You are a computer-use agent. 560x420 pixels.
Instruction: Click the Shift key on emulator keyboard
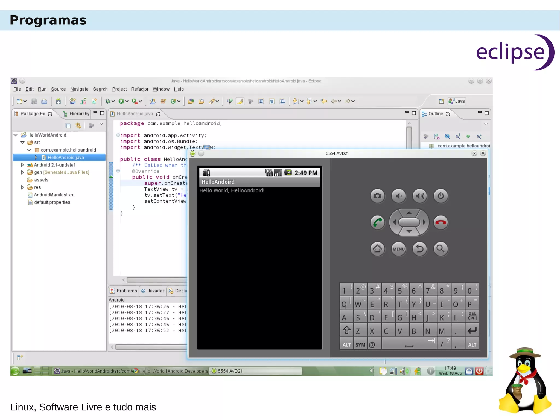tap(346, 330)
